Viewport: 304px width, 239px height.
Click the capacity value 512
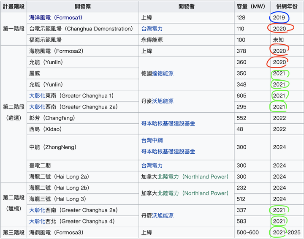241,199
